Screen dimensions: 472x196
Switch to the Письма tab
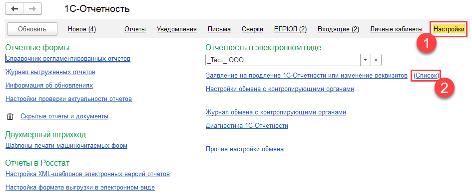(x=219, y=29)
